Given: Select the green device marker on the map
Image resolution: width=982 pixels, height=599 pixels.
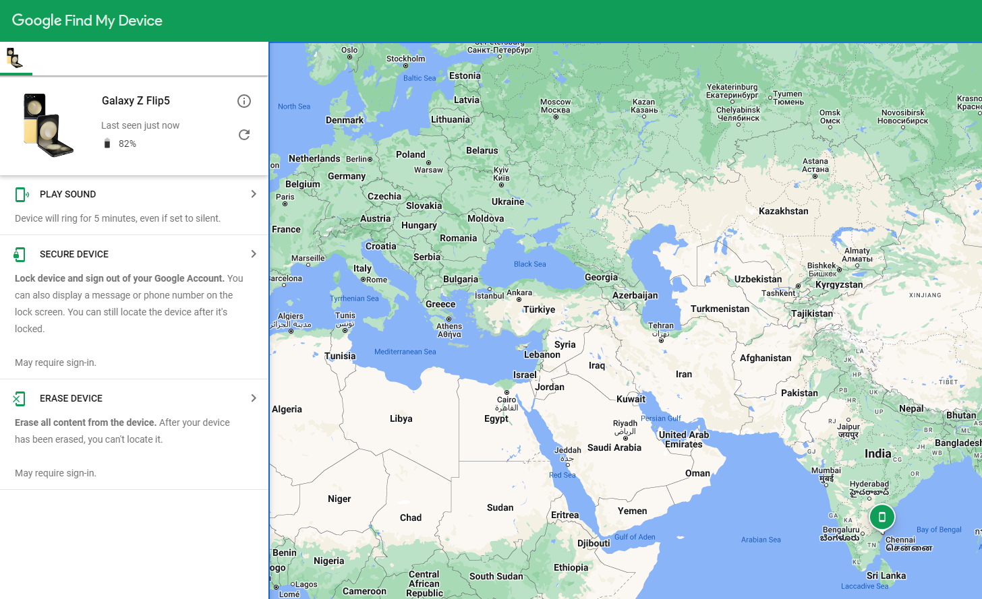Looking at the screenshot, I should coord(882,517).
